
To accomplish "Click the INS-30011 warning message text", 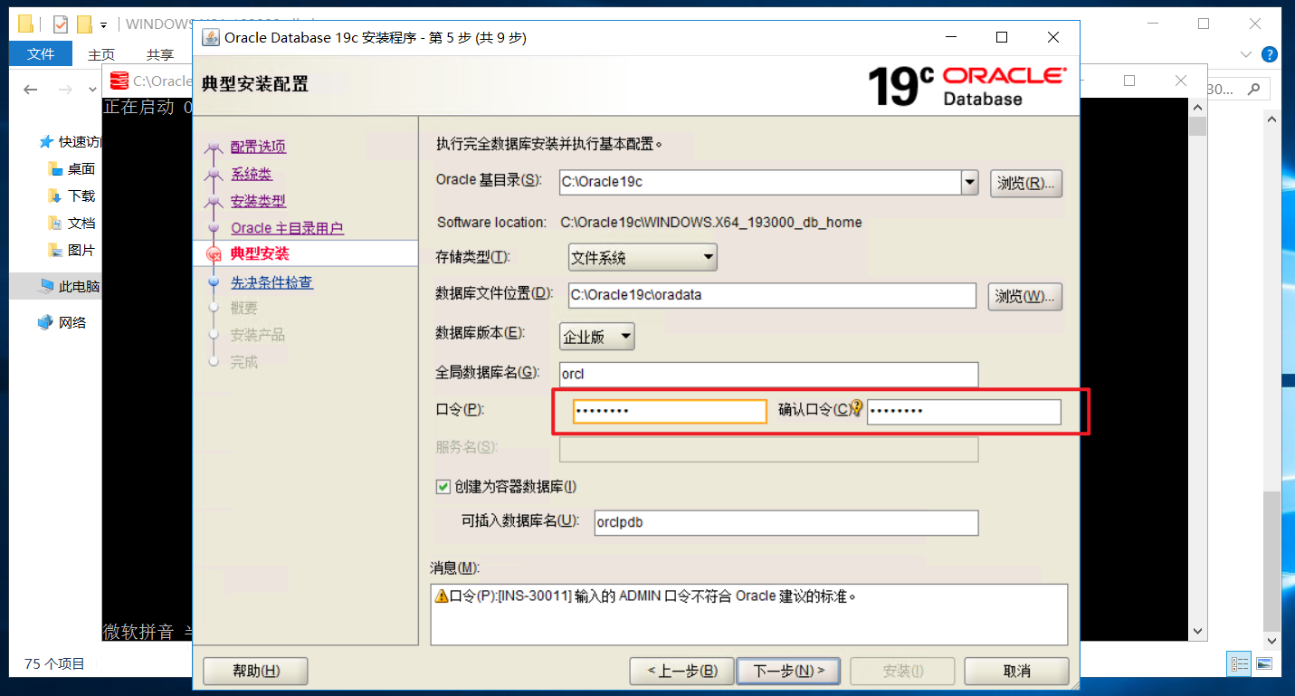I will [652, 596].
